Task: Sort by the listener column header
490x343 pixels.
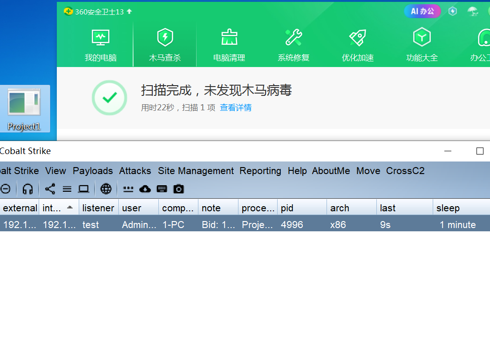Action: [98, 208]
